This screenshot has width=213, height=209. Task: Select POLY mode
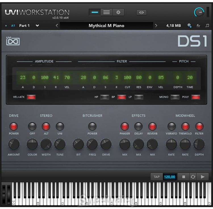pyautogui.click(x=196, y=97)
